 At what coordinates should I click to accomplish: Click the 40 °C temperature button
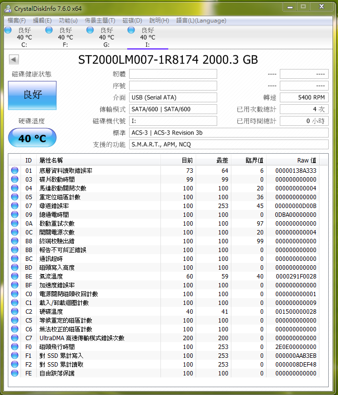click(x=32, y=138)
